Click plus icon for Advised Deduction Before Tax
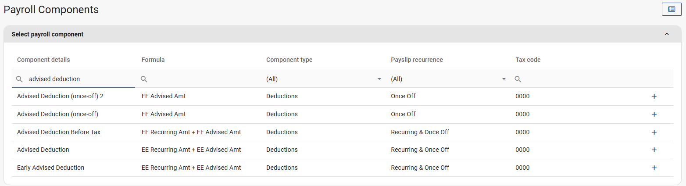Viewport: 686px width, 186px height. click(654, 132)
